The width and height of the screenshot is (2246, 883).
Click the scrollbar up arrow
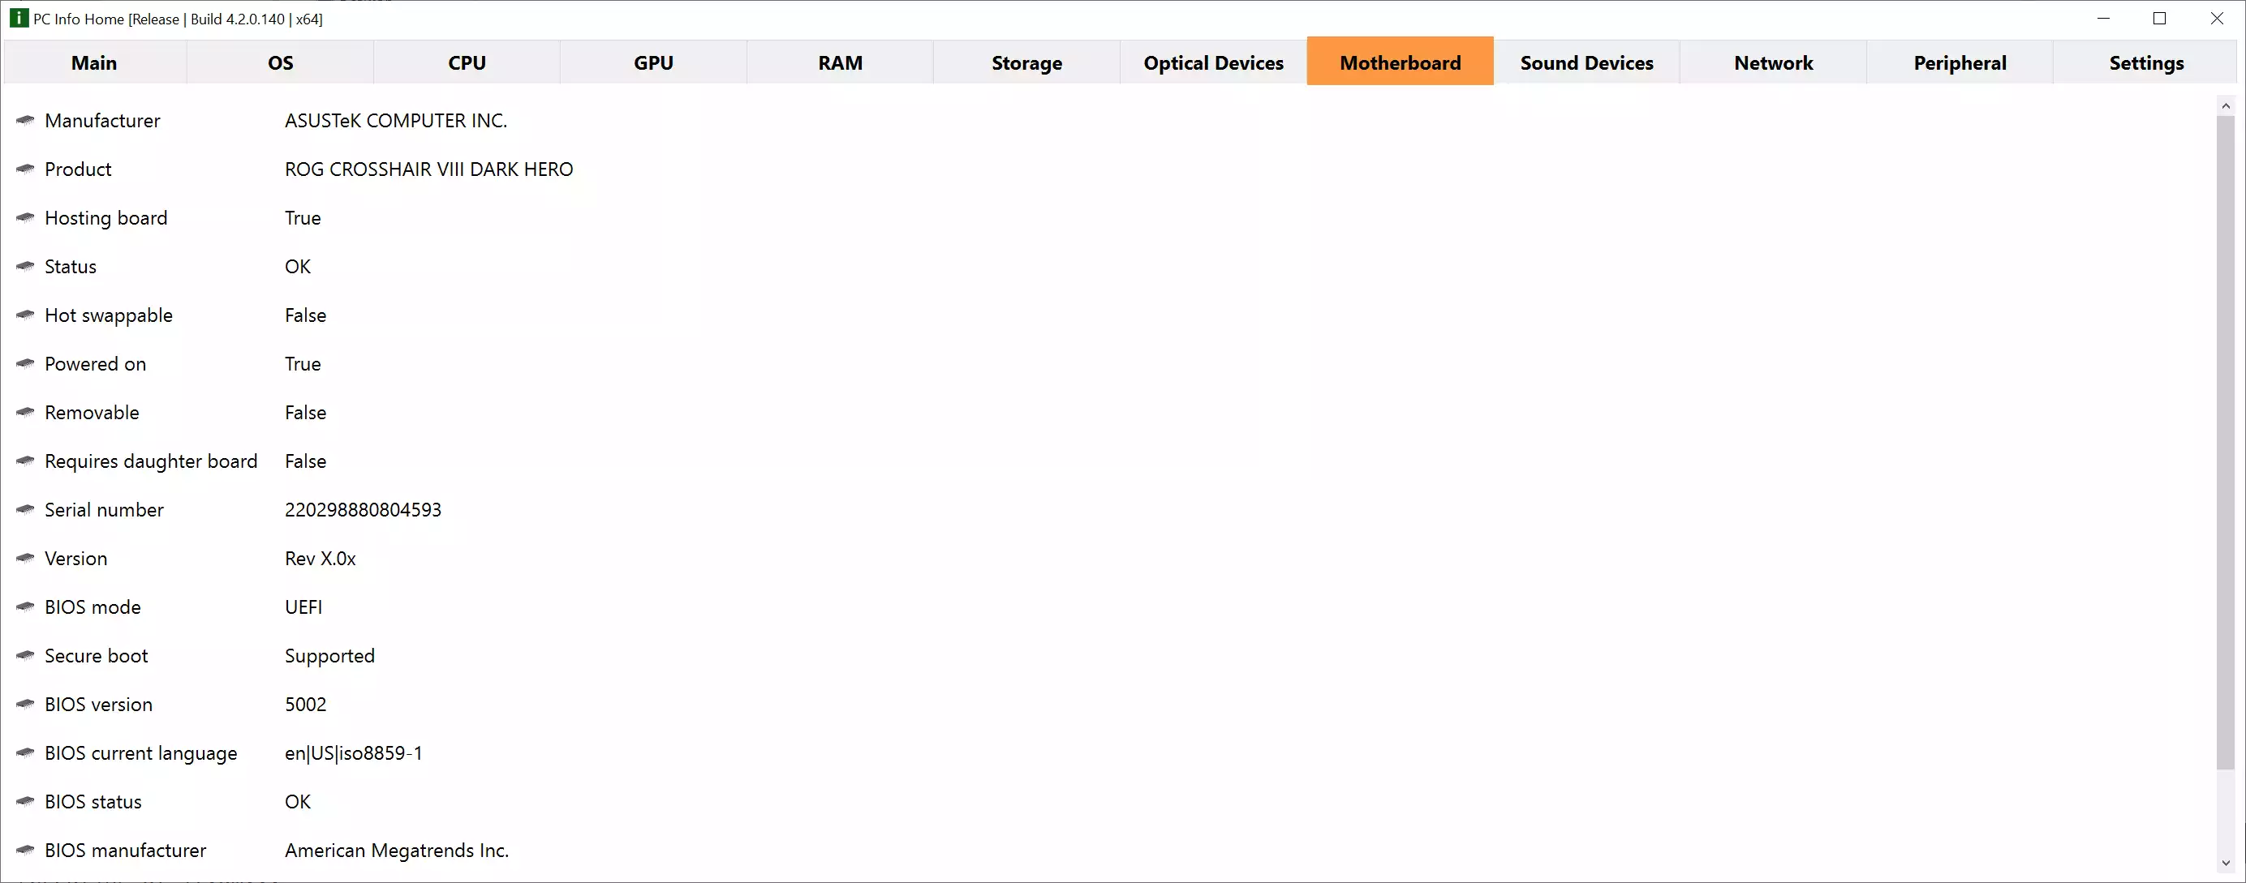[2226, 105]
